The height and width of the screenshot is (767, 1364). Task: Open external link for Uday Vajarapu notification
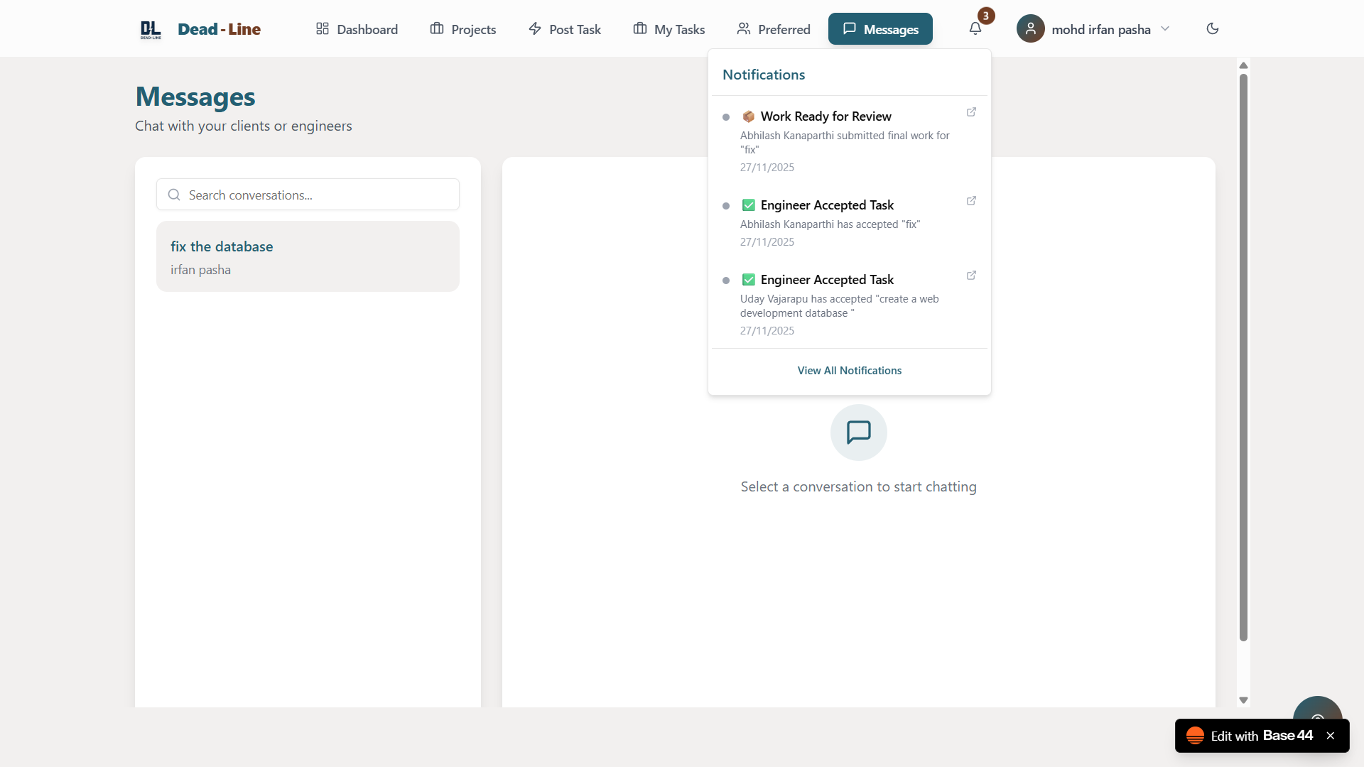click(x=971, y=276)
